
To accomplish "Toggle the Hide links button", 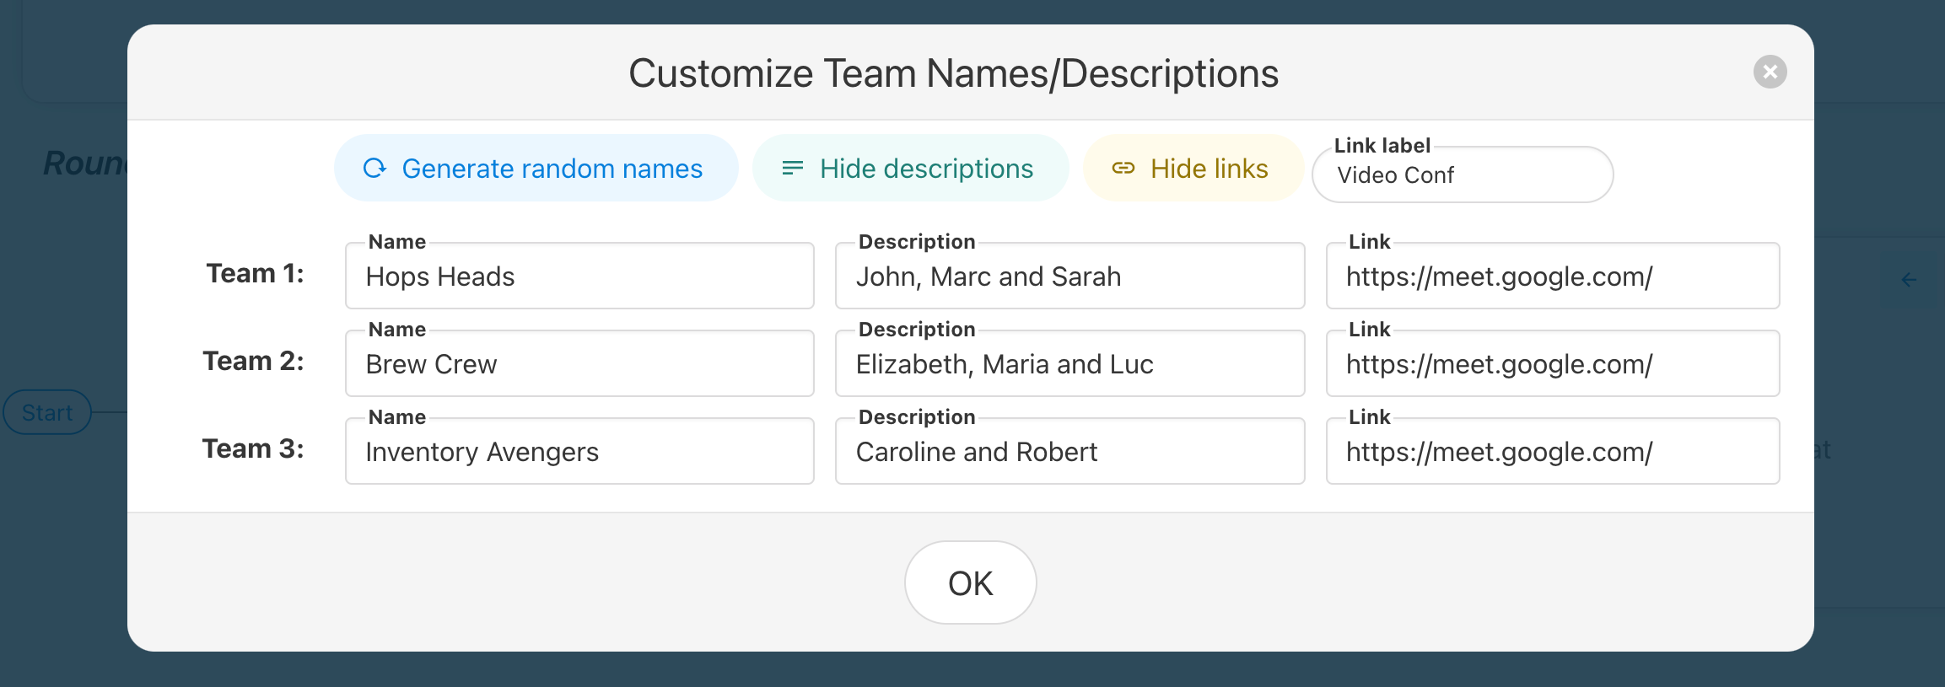I will coord(1193,169).
